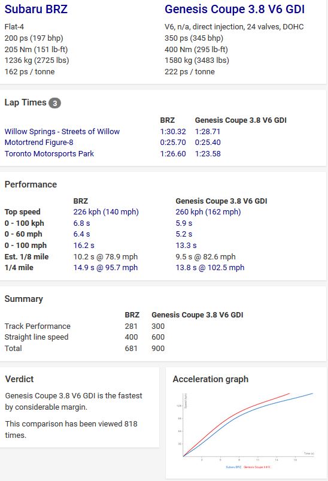Click Subaru BRZ legend entry under graph
This screenshot has width=328, height=481.
click(x=233, y=467)
